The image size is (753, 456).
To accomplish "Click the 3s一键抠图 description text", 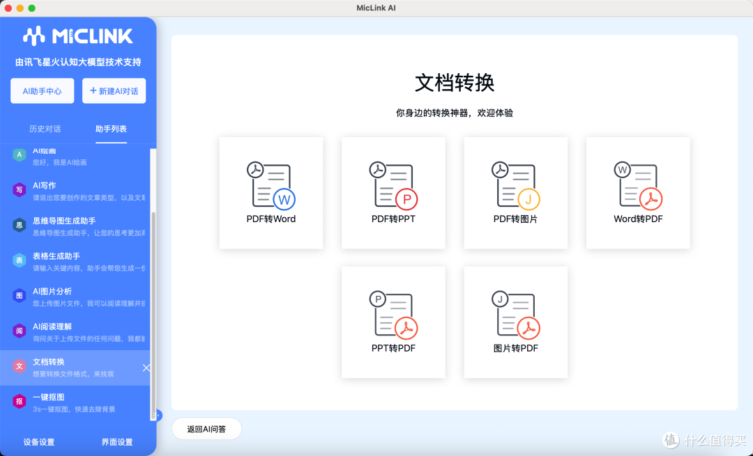I will pos(74,409).
